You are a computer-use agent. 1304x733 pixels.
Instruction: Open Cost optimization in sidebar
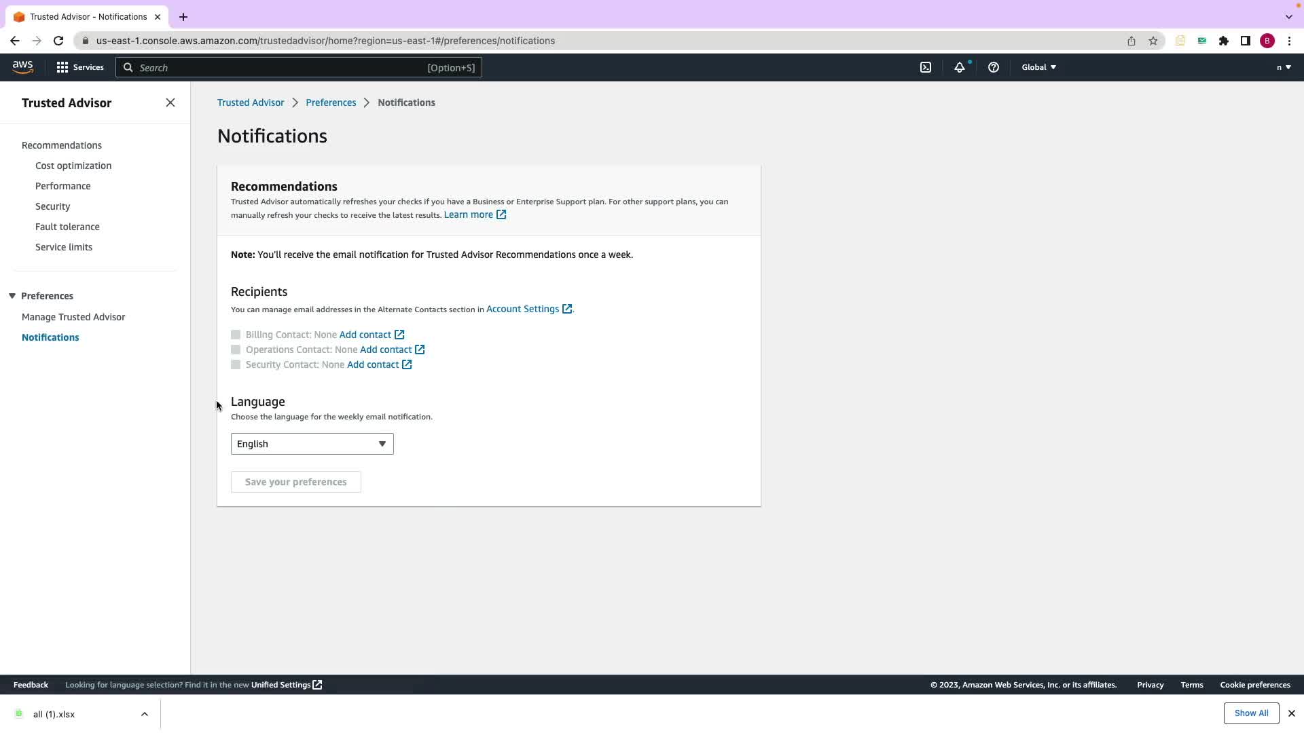click(73, 166)
